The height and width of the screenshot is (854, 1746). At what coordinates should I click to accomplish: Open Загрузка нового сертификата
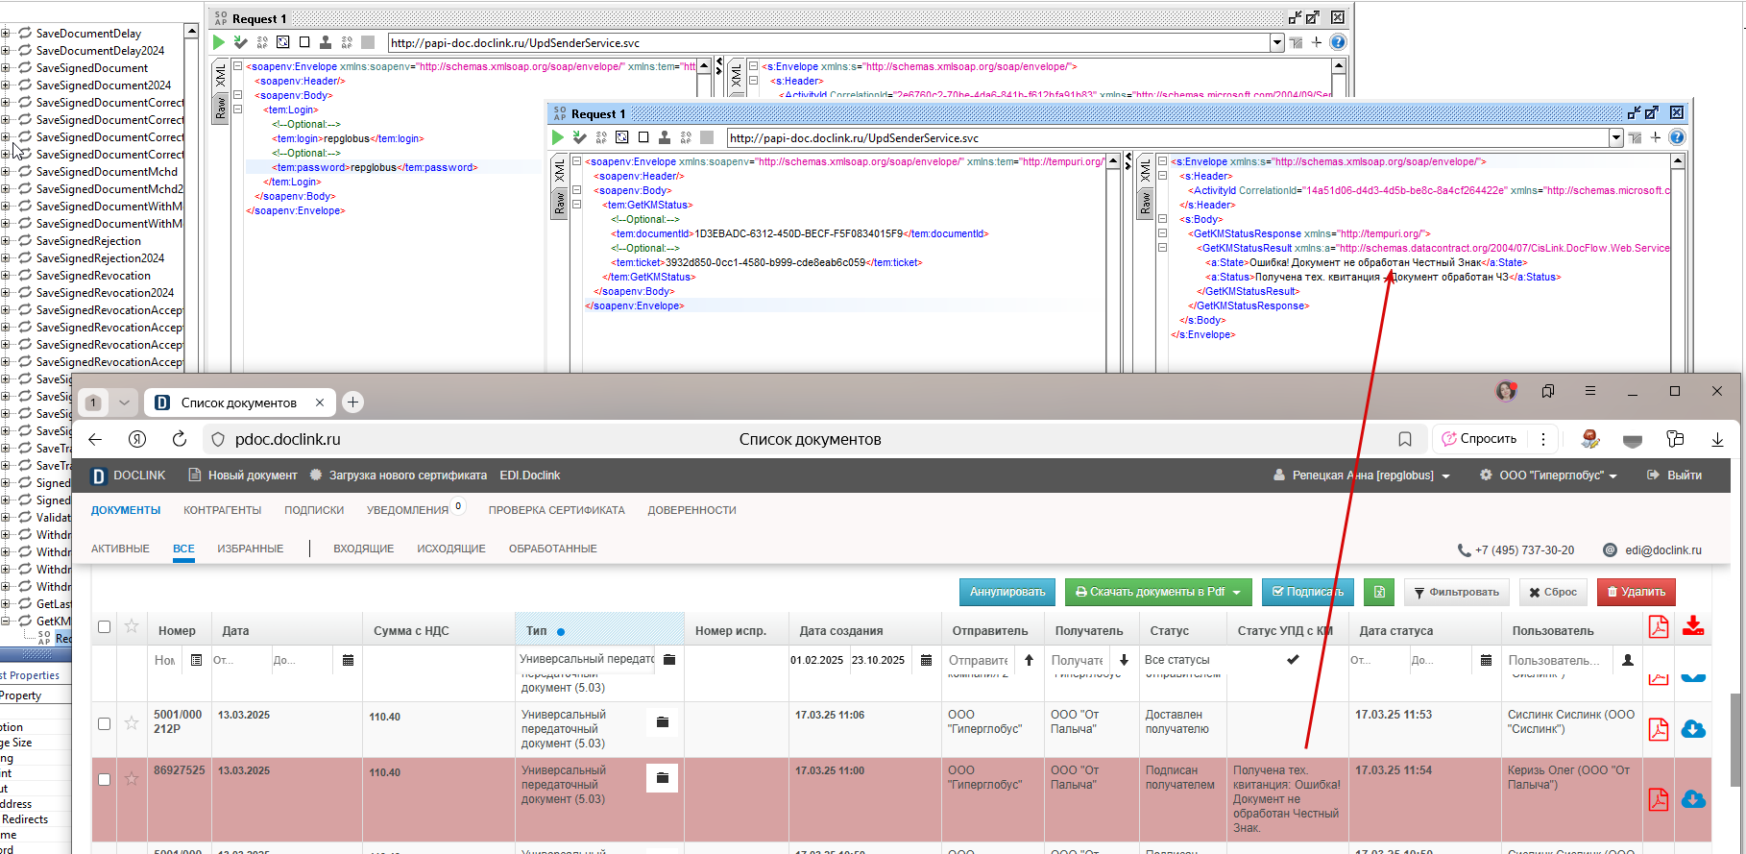[399, 476]
